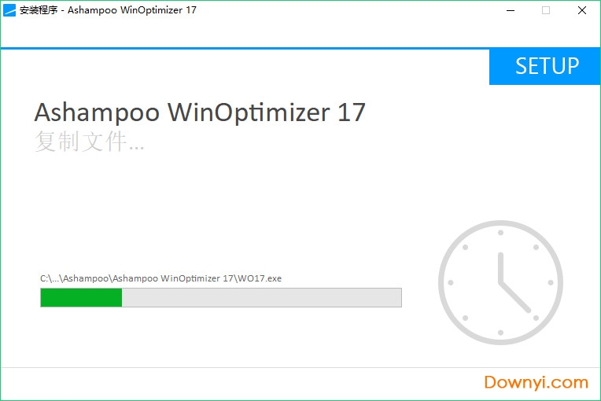Click the clock's nine o'clock dot

(451, 282)
